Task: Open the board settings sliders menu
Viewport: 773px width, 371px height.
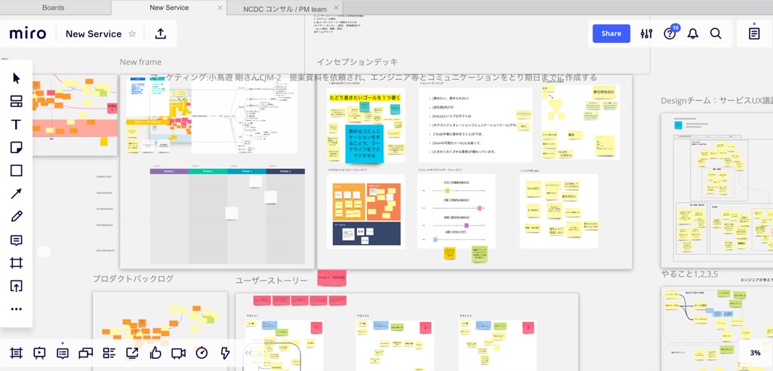Action: [x=646, y=34]
